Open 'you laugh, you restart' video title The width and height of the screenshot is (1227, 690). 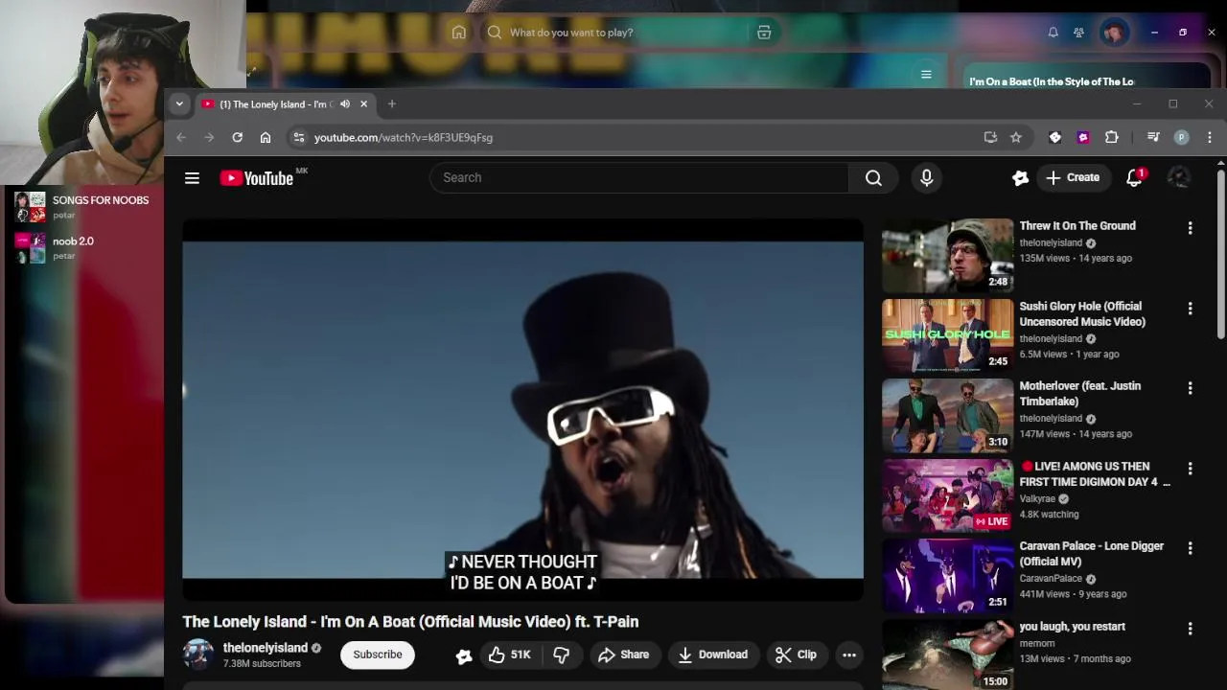click(x=1072, y=627)
